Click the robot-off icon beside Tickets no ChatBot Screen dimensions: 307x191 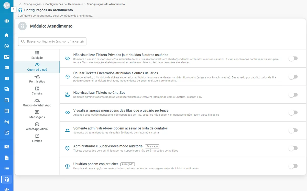67,95
